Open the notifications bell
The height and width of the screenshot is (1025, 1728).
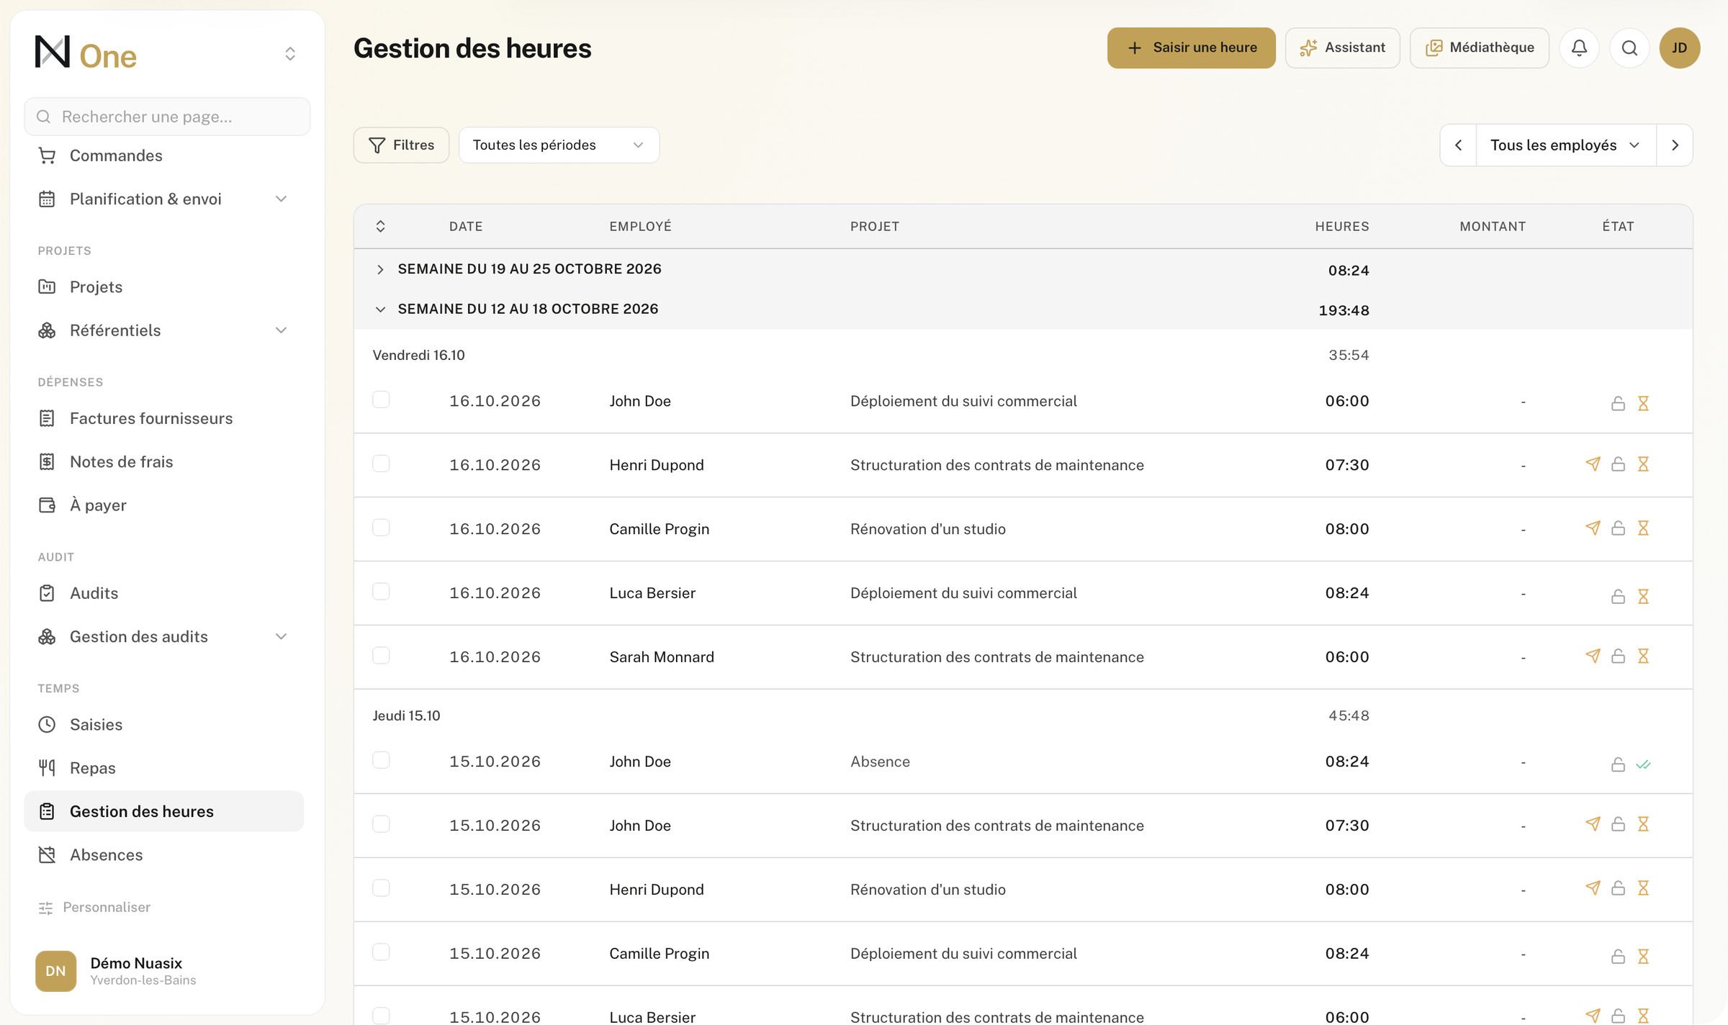(x=1579, y=48)
